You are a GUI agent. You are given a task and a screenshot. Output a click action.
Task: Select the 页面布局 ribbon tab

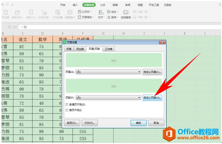(89, 5)
